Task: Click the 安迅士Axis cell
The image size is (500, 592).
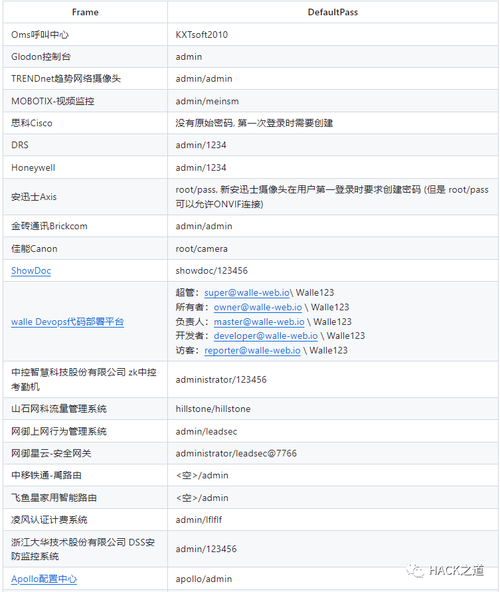Action: (x=85, y=197)
